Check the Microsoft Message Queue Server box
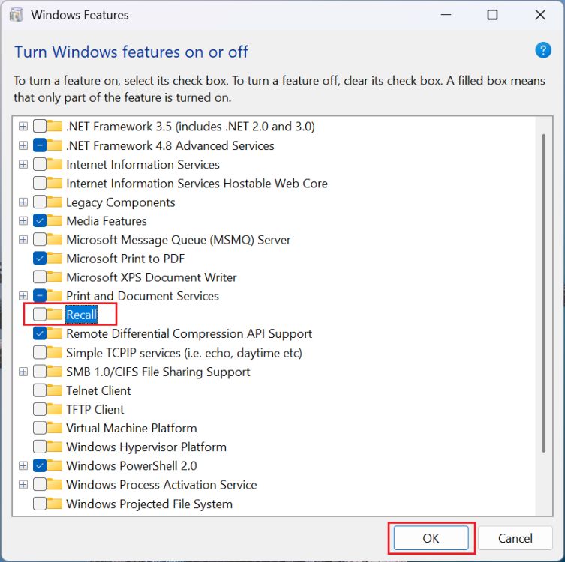565x562 pixels. click(40, 239)
